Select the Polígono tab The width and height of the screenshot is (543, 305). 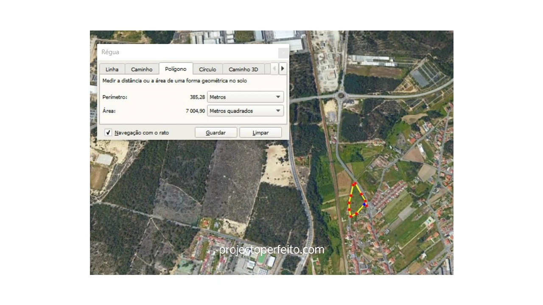[176, 69]
